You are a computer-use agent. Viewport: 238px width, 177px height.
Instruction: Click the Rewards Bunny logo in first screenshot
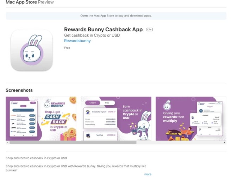click(55, 103)
